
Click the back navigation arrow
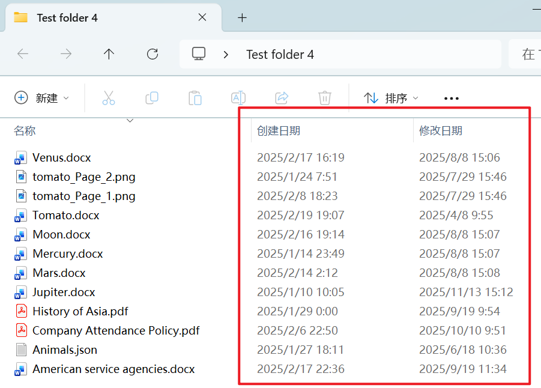pos(22,53)
